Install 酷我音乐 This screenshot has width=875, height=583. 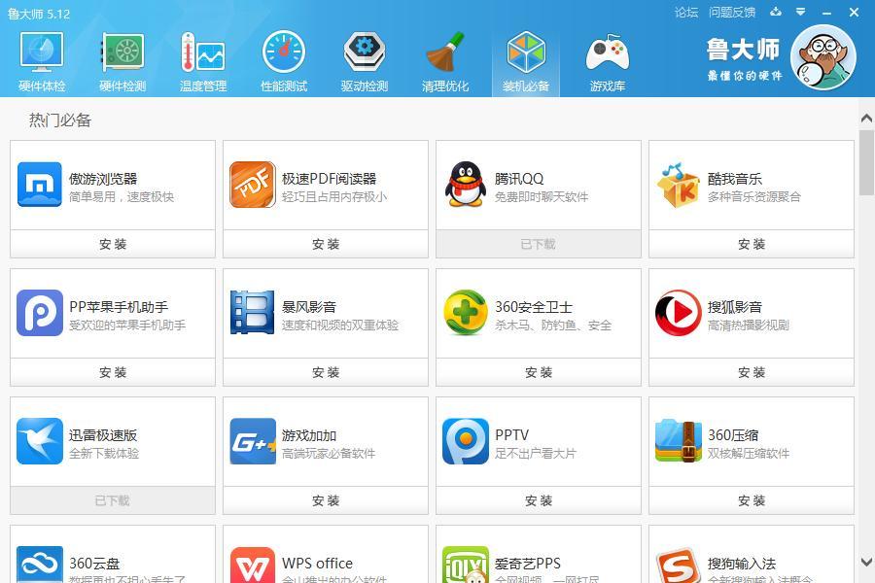point(752,244)
